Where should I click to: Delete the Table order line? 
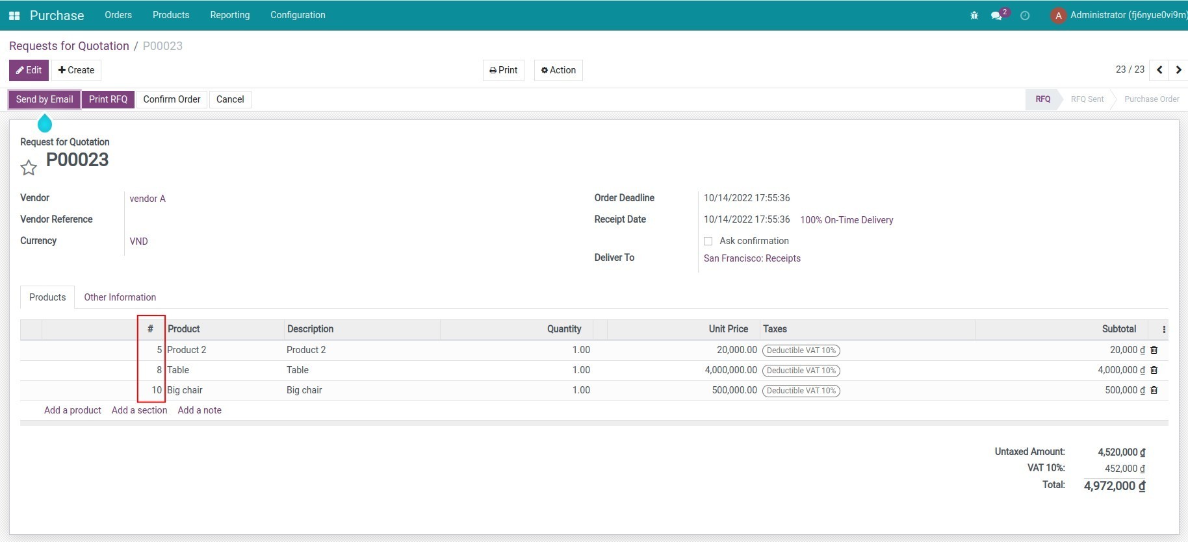click(x=1154, y=370)
